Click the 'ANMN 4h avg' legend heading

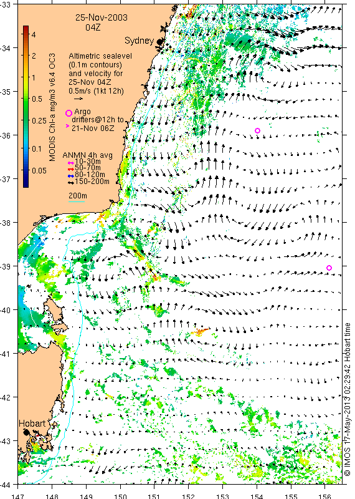coord(87,155)
